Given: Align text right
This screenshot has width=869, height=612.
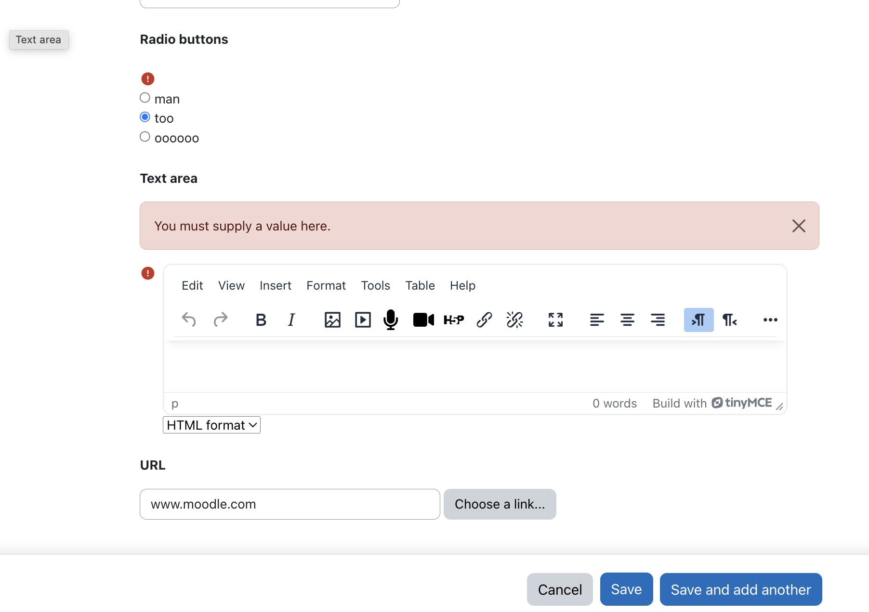Looking at the screenshot, I should [x=658, y=319].
